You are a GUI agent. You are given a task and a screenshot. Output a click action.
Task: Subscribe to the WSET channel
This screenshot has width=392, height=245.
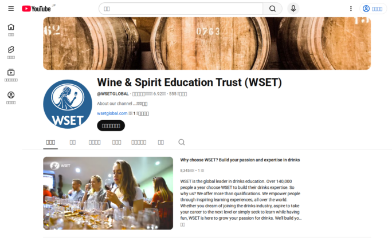(111, 125)
